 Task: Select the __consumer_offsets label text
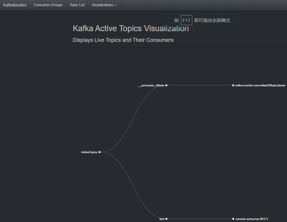click(151, 85)
